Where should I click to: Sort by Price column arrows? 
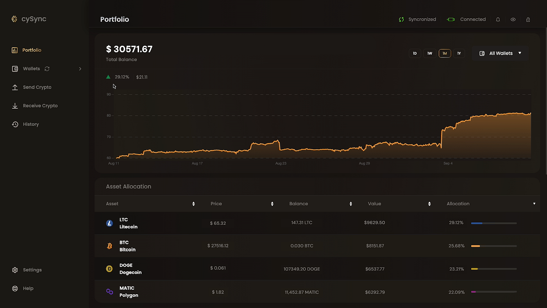(272, 204)
